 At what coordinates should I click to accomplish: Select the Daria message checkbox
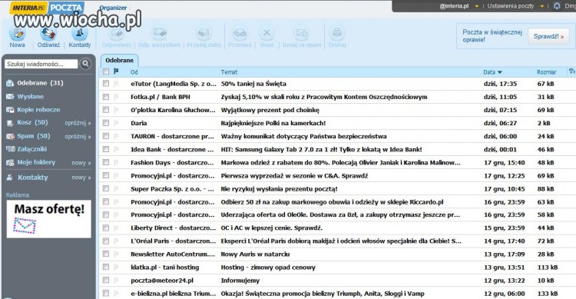tap(106, 123)
